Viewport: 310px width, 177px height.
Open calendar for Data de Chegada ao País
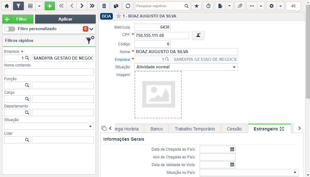click(232, 149)
